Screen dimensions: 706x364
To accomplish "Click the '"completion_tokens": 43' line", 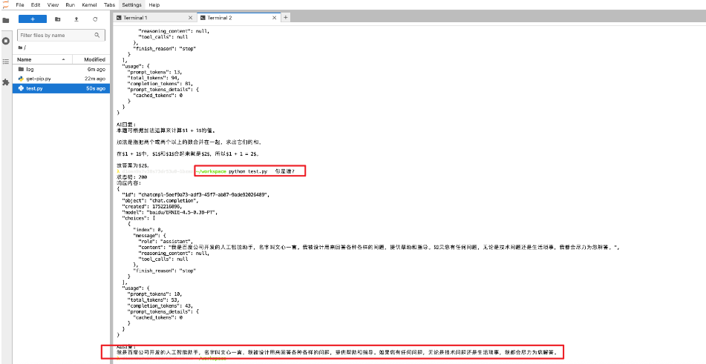I will [160, 305].
